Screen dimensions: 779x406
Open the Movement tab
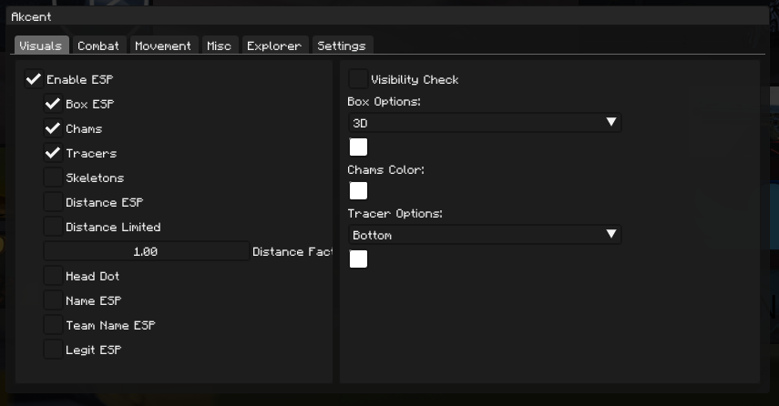coord(163,46)
